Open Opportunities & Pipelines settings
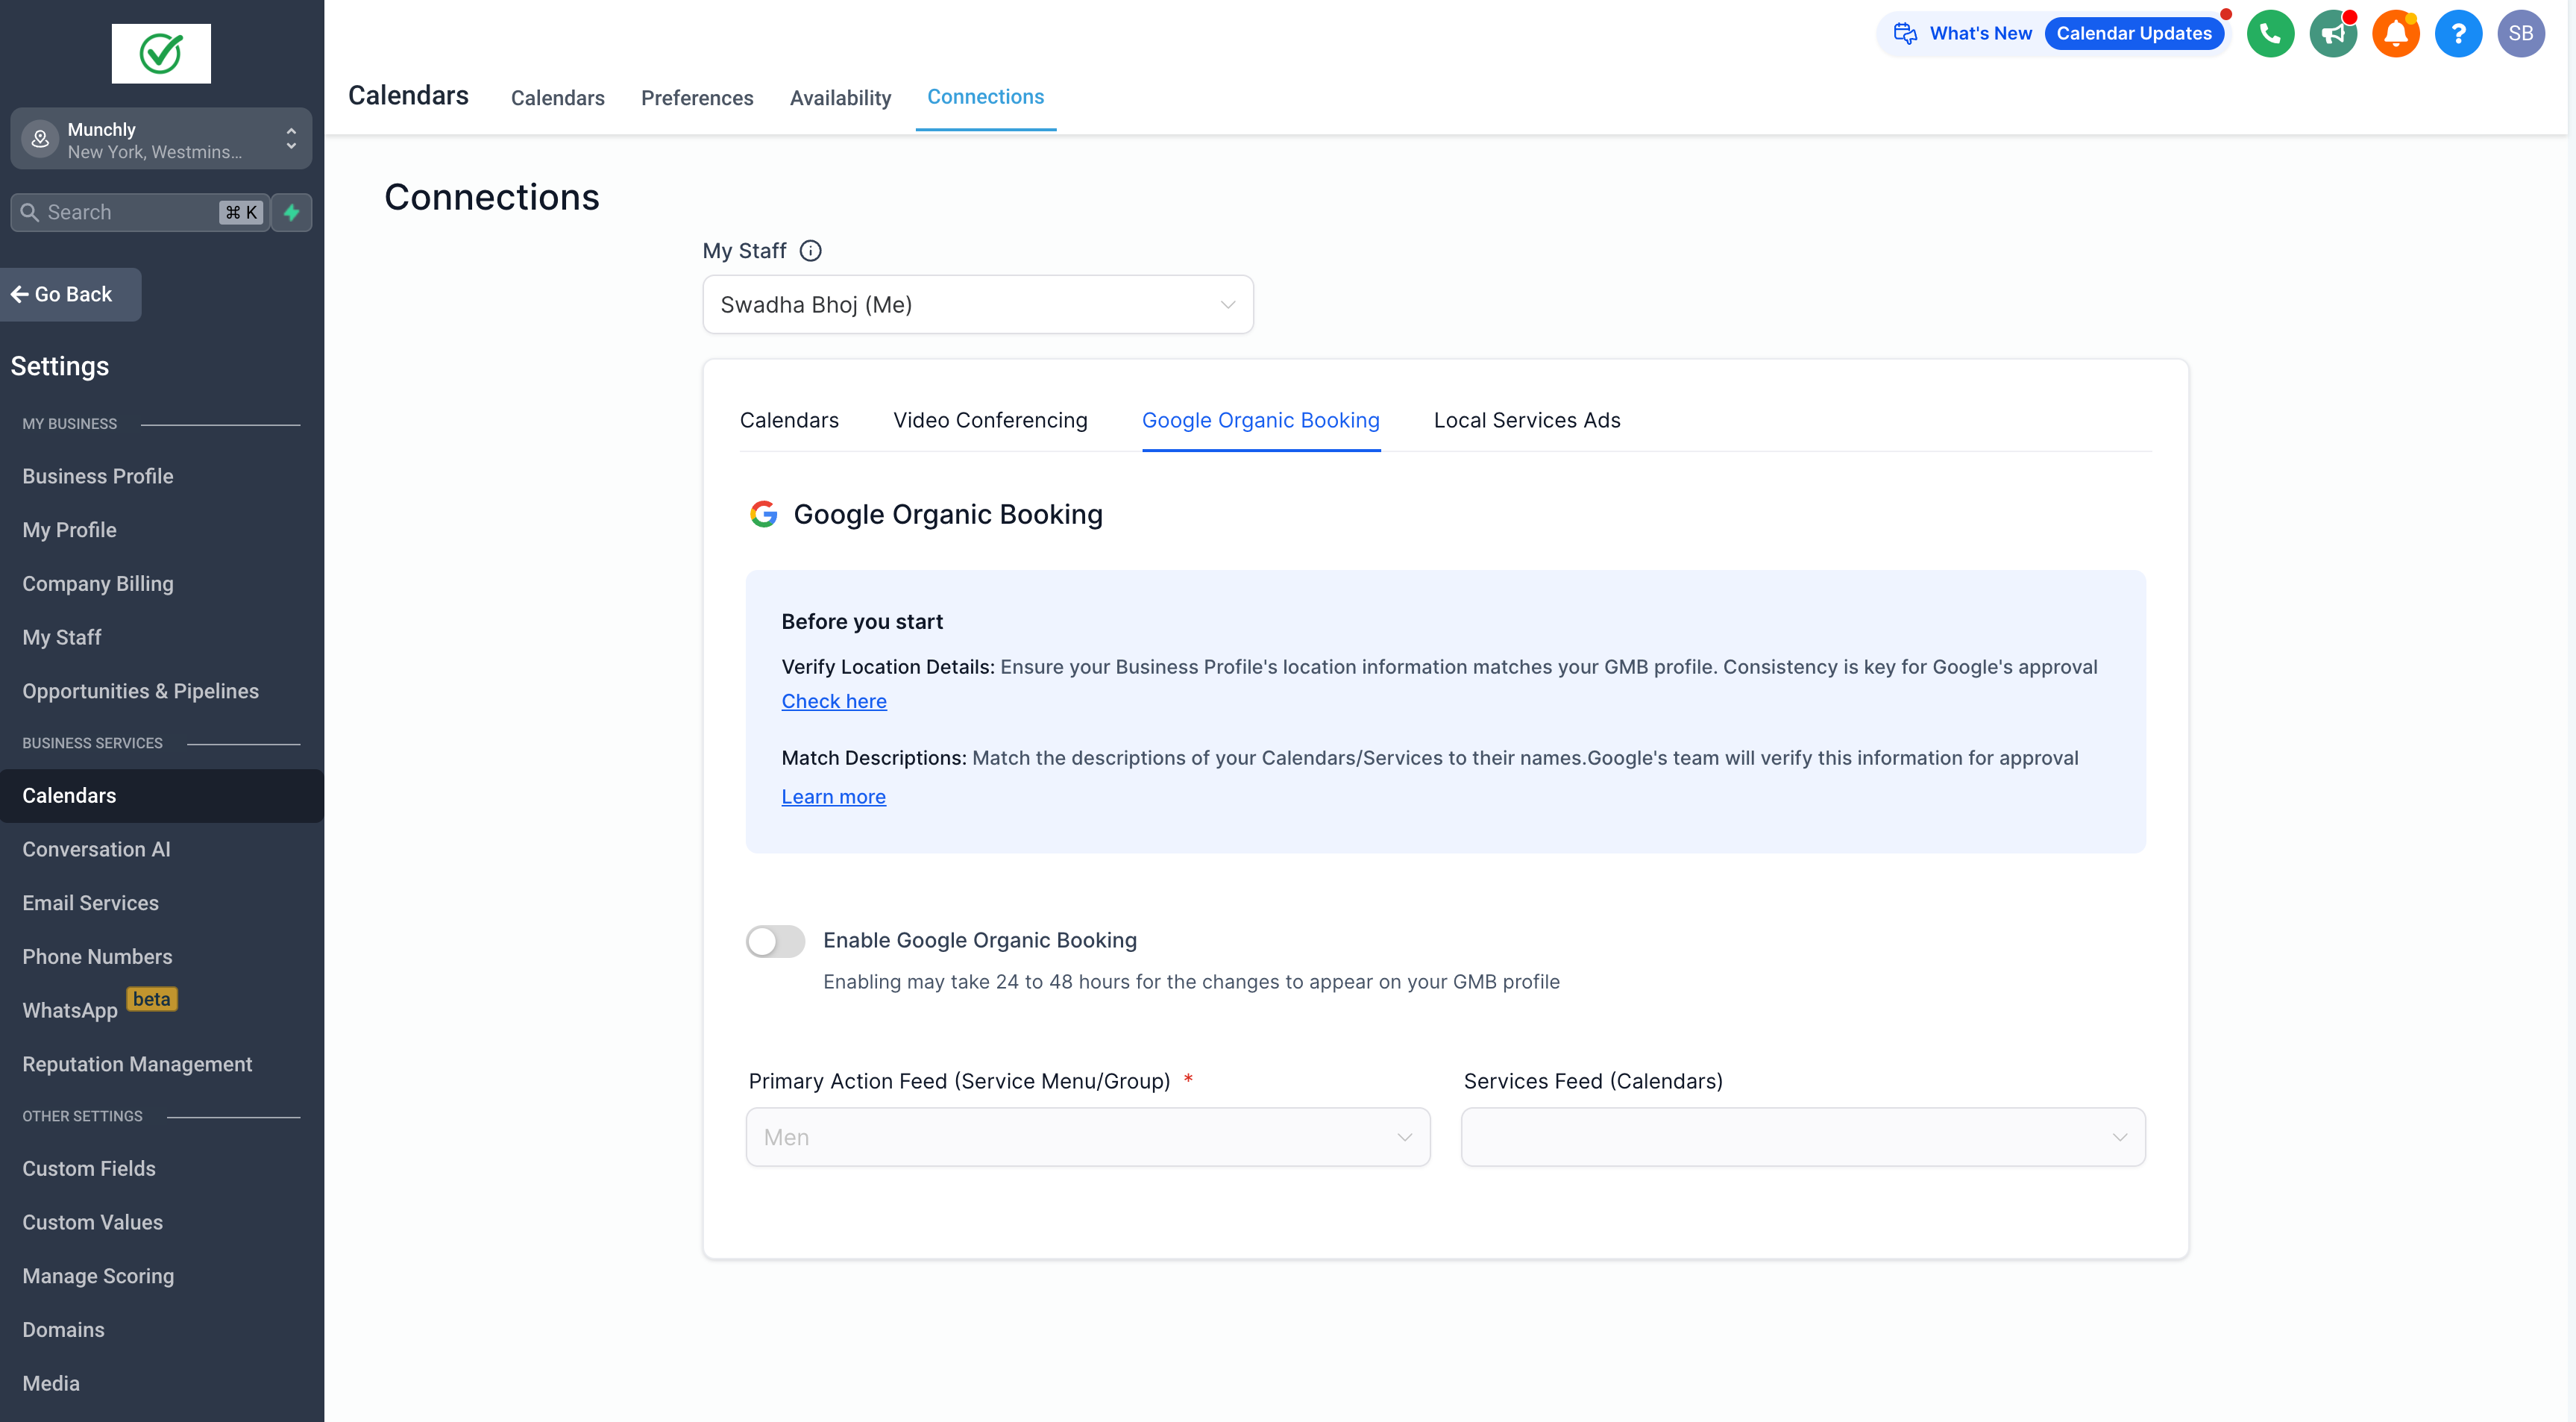Image resolution: width=2576 pixels, height=1422 pixels. [x=140, y=692]
